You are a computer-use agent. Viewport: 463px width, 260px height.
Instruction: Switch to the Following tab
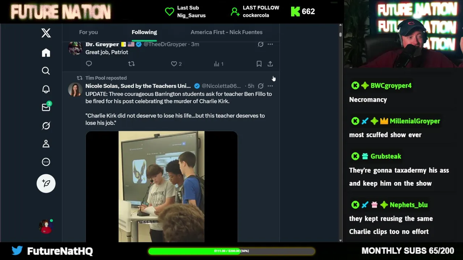coord(144,32)
